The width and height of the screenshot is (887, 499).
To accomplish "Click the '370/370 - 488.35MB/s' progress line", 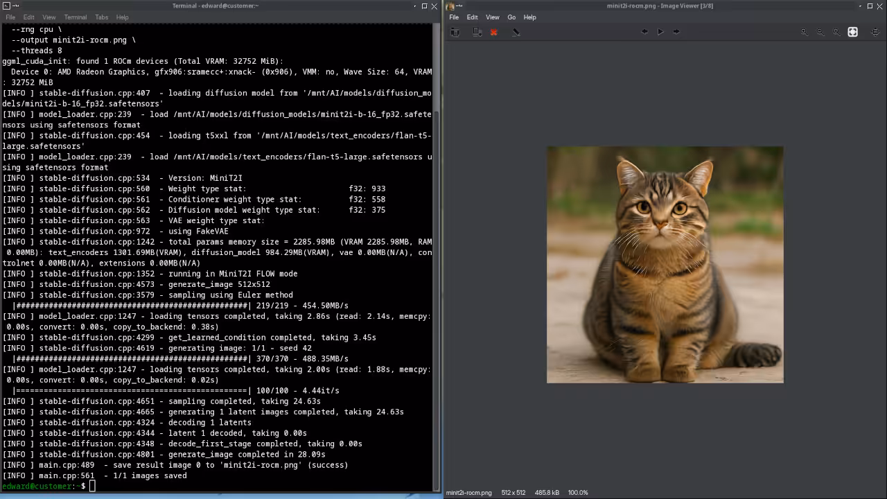I will 180,359.
